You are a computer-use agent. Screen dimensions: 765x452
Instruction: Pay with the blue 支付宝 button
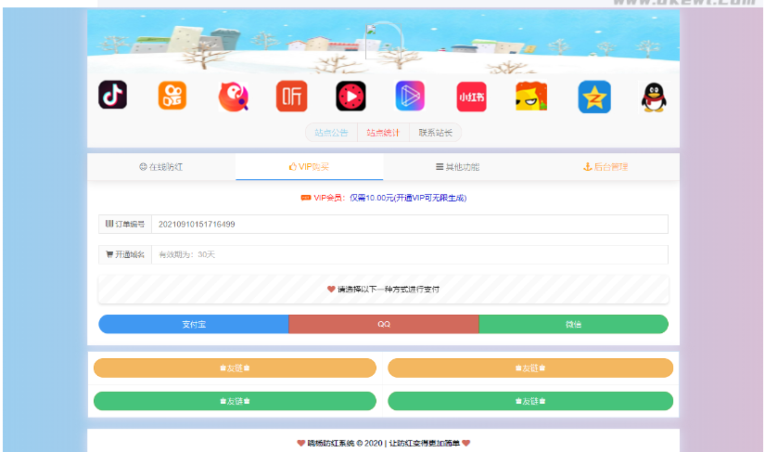click(x=194, y=324)
